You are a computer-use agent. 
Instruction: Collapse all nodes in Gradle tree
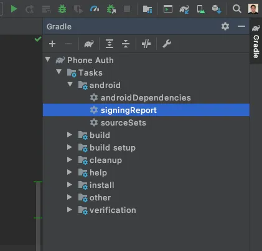click(x=126, y=44)
